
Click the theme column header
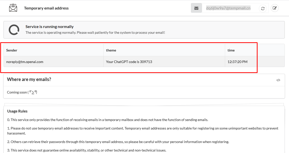coord(111,50)
